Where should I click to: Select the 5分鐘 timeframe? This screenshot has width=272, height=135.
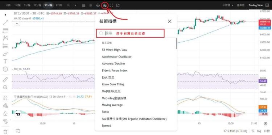(x=27, y=5)
